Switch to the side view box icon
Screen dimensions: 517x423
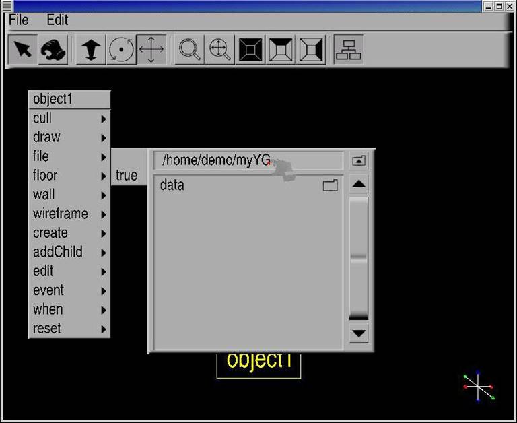[310, 49]
